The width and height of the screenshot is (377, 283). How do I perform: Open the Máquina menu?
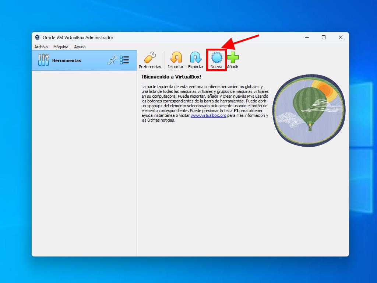click(x=61, y=47)
